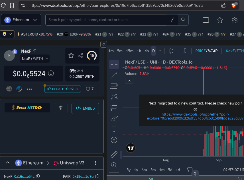Open the shield audit 7 button

(x=90, y=89)
